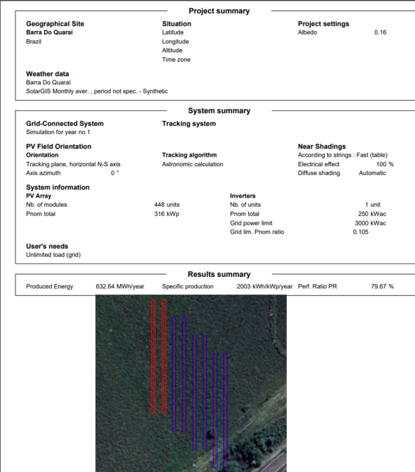
Task: Select the Albedo value 0.16
Action: point(380,32)
